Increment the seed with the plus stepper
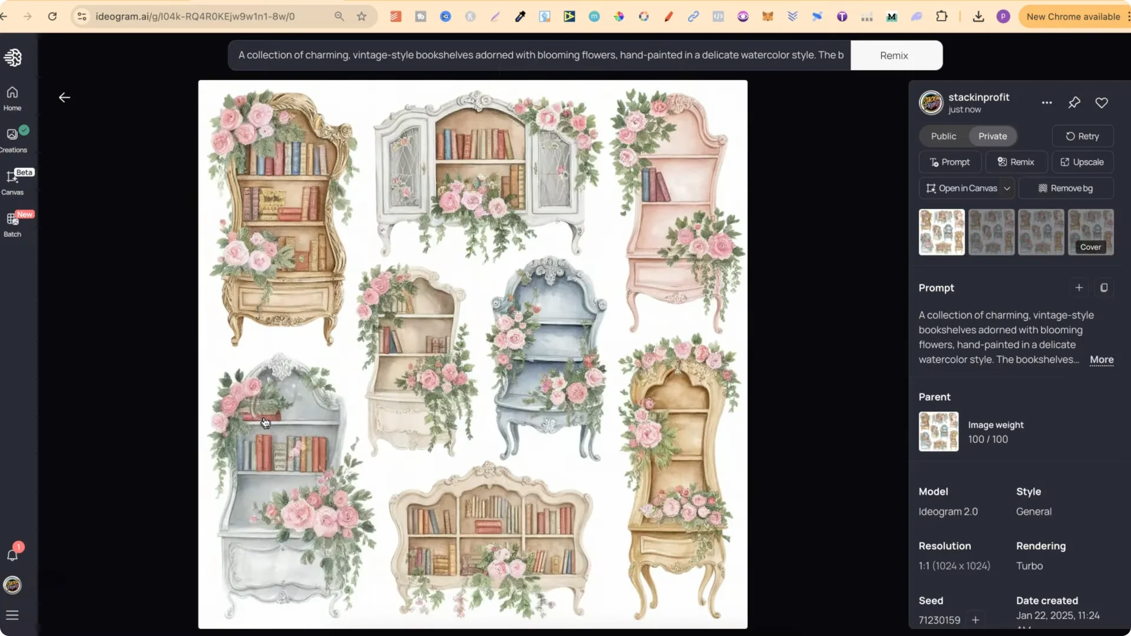This screenshot has width=1131, height=636. pos(976,620)
